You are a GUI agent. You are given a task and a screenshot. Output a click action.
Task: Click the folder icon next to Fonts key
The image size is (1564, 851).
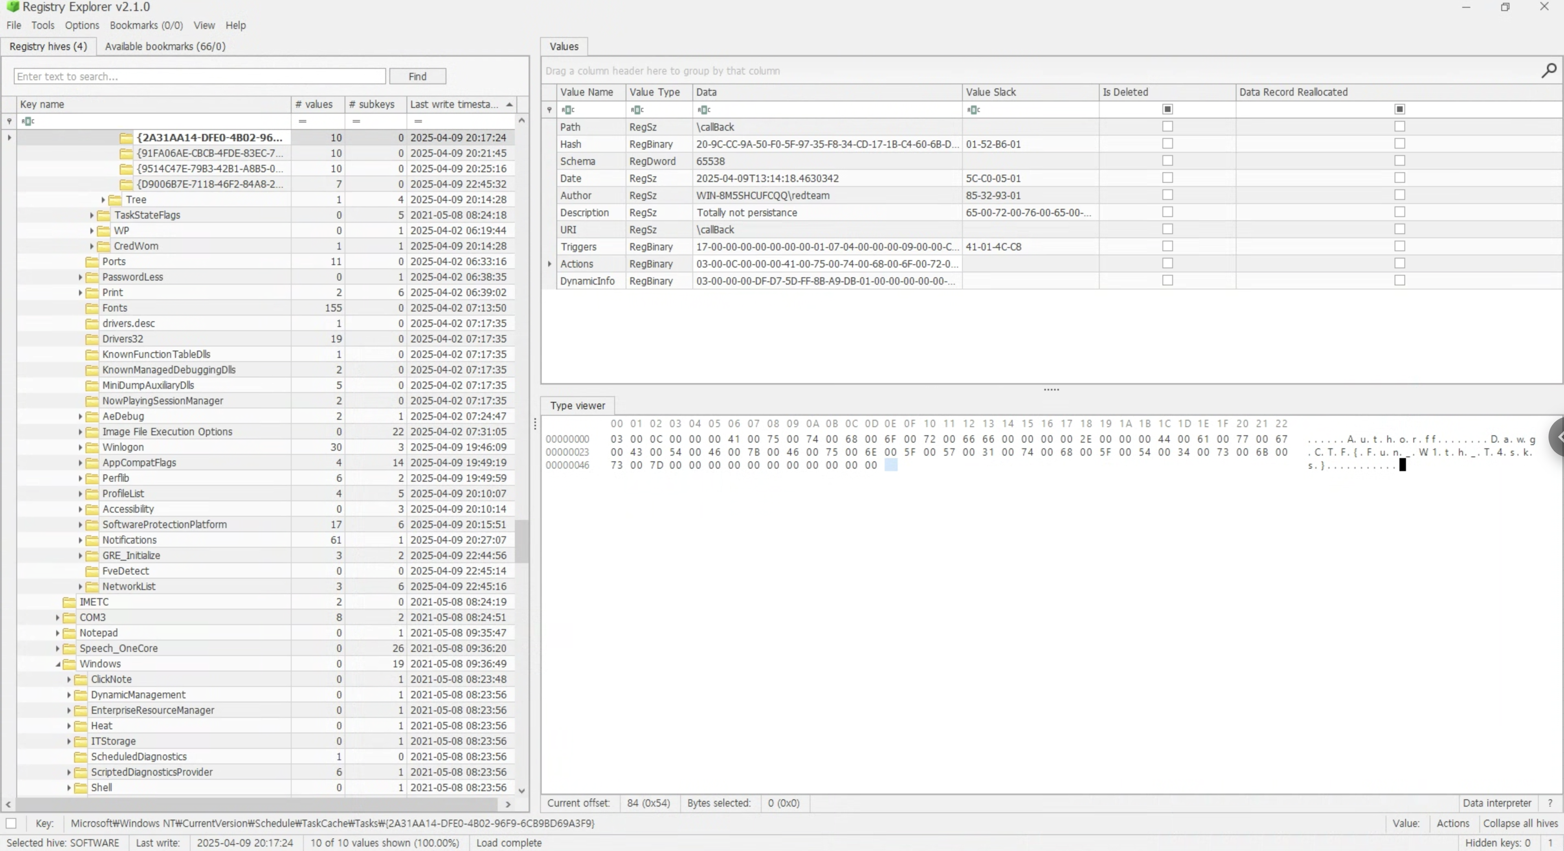tap(92, 308)
